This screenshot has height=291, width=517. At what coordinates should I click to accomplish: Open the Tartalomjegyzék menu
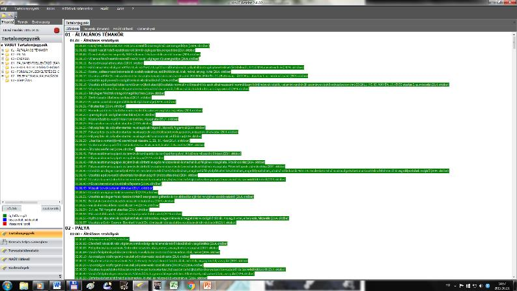(27, 8)
